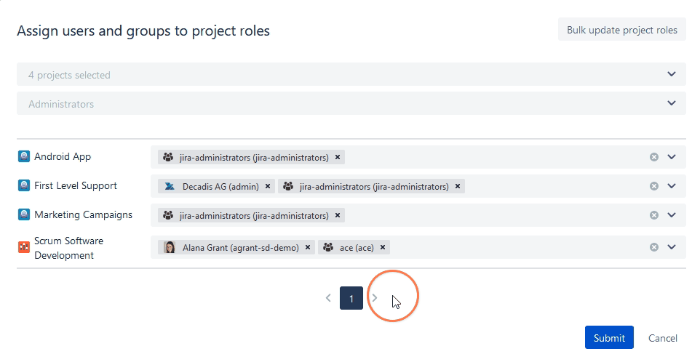Click the Bulk update project roles button
Viewport: 700px width, 362px height.
coord(622,30)
